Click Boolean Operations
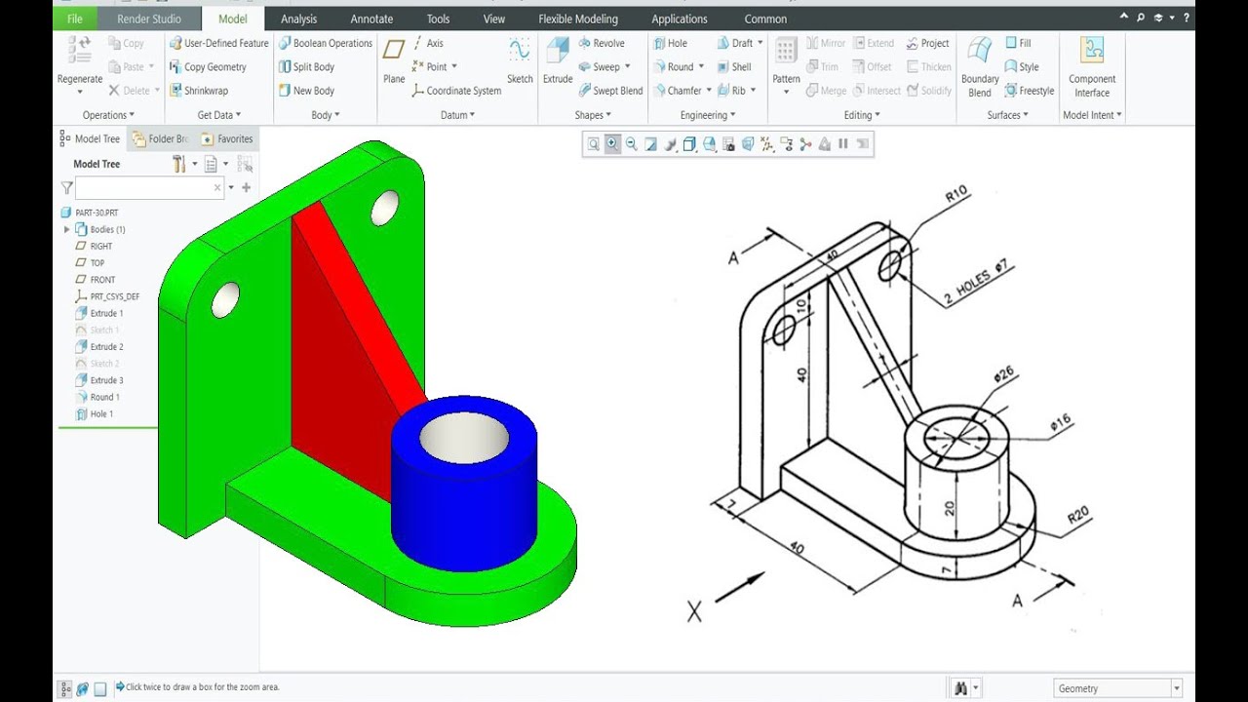 click(x=326, y=43)
